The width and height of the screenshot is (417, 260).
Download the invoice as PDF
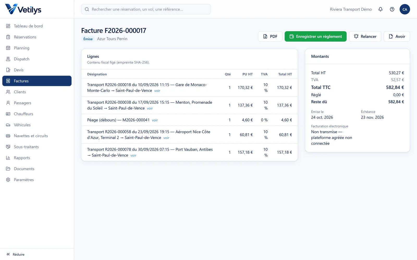pyautogui.click(x=270, y=36)
